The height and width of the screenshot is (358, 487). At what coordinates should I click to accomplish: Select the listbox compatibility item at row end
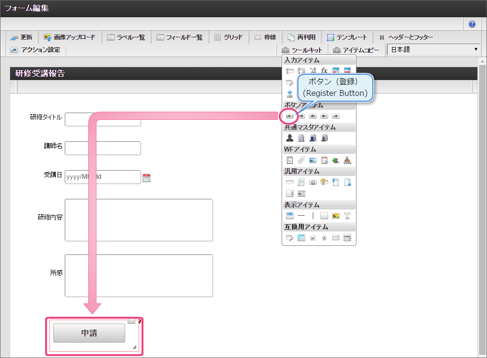point(347,238)
